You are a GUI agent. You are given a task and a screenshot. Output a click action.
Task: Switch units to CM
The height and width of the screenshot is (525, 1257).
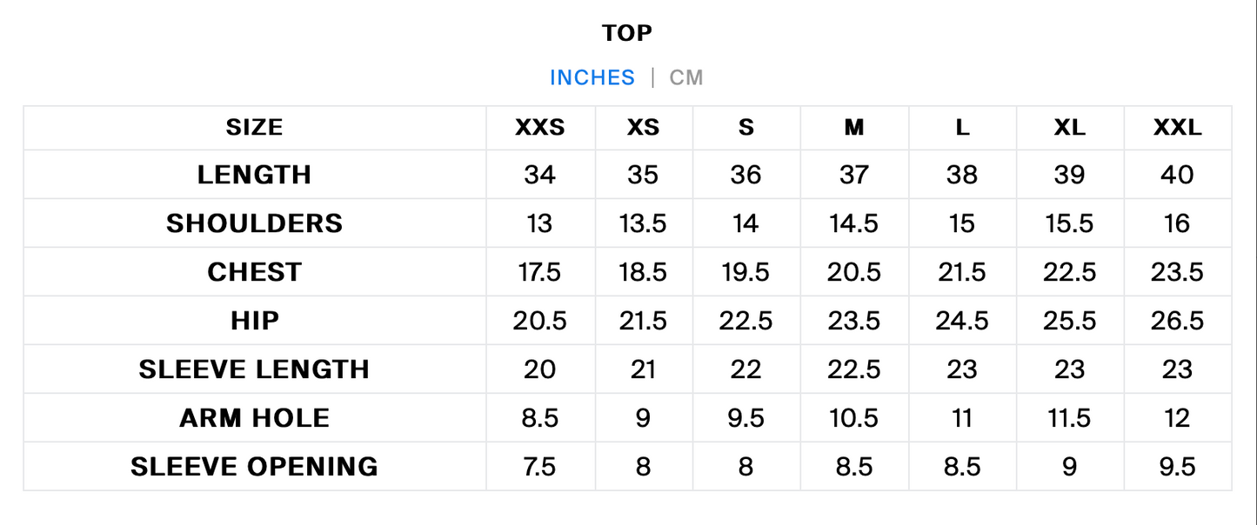click(685, 77)
